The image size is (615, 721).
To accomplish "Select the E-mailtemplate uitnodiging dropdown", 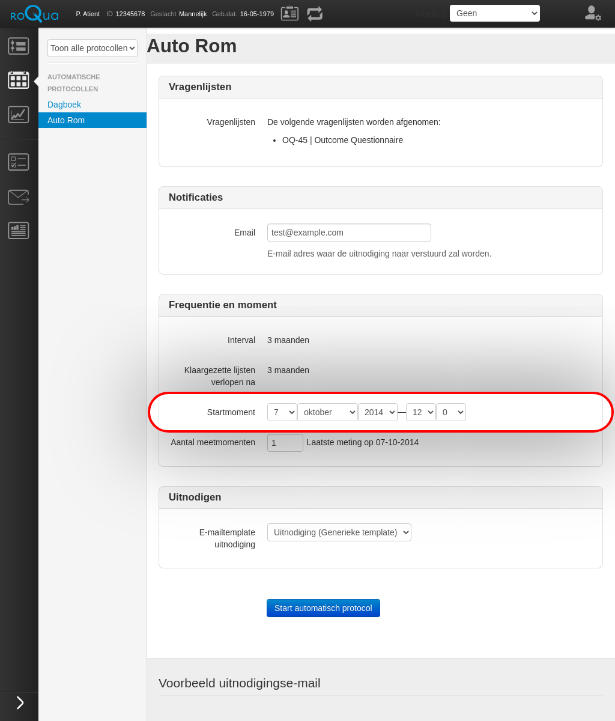I will coord(339,532).
